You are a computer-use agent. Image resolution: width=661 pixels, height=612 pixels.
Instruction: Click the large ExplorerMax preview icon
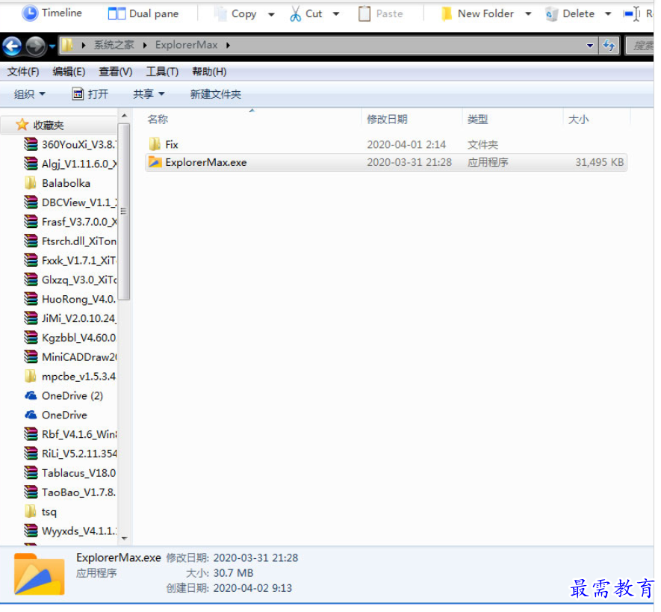tap(39, 574)
